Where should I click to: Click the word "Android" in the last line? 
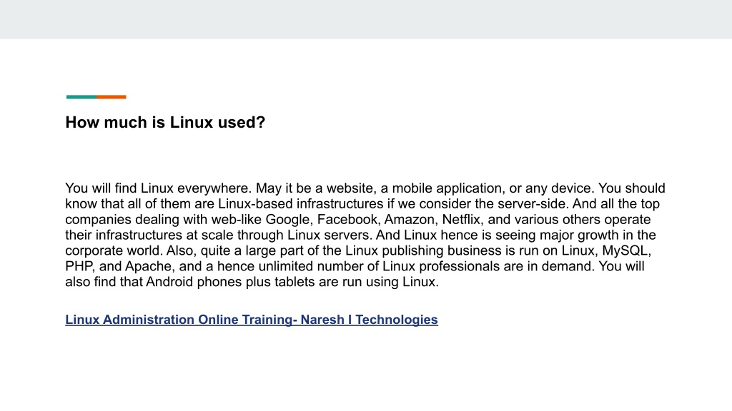coord(169,282)
